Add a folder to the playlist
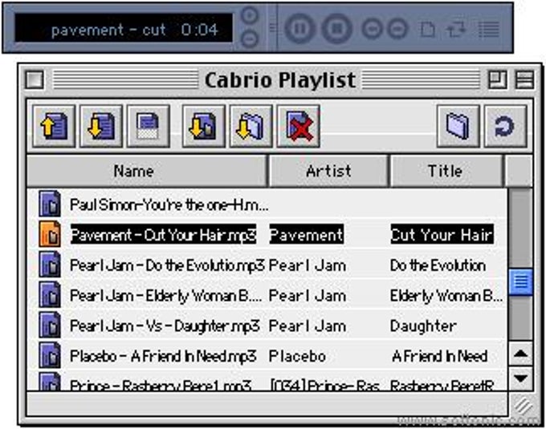Screen dimensions: 546x429 pos(251,126)
